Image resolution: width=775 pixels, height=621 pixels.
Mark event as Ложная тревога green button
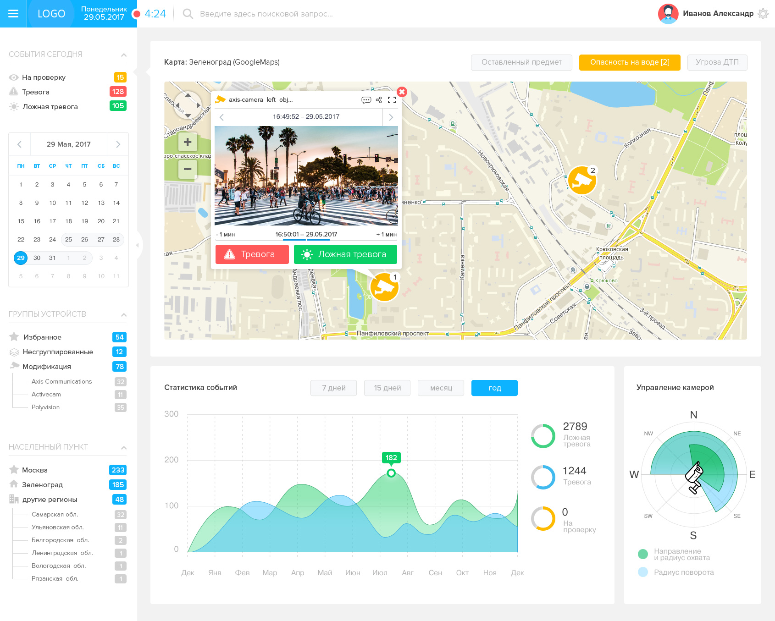pyautogui.click(x=345, y=254)
